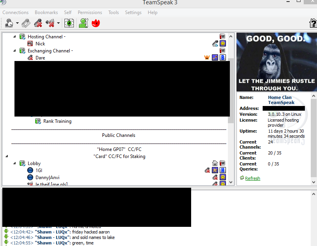
Task: Click server info panel scroll down arrow
Action: pos(313,182)
